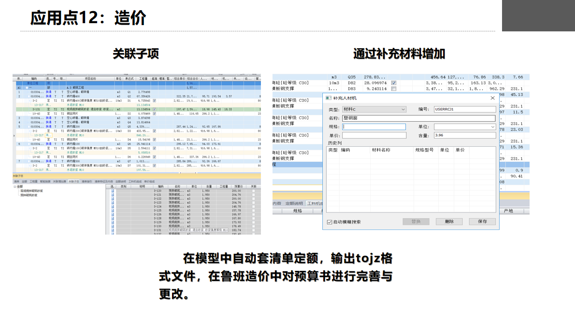Click the document icon for row 3-122
The image size is (575, 321).
pos(113,199)
